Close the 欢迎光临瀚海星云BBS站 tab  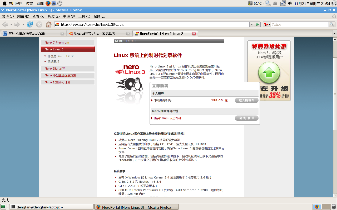coord(62,34)
